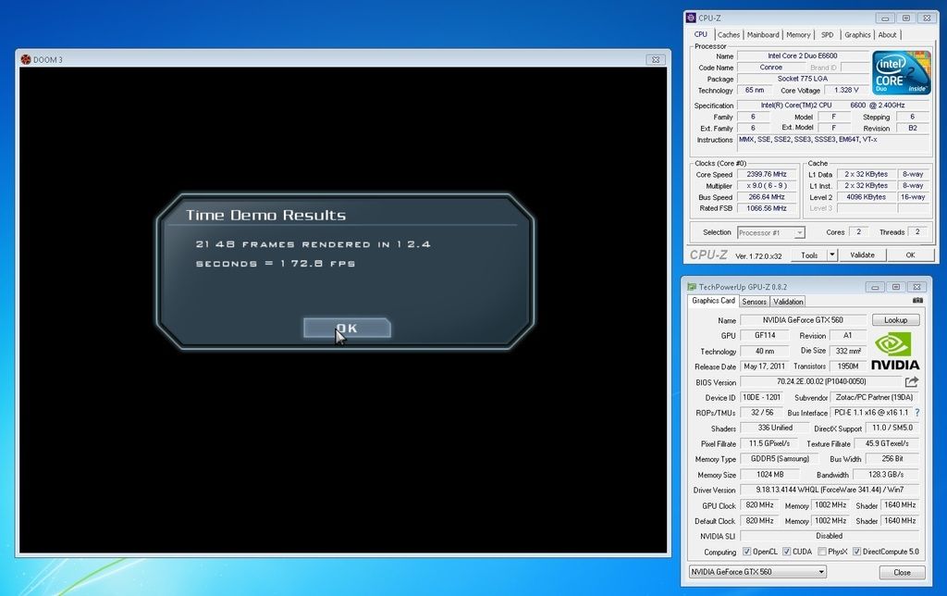947x596 pixels.
Task: Minimize the CPU-Z window
Action: 885,19
